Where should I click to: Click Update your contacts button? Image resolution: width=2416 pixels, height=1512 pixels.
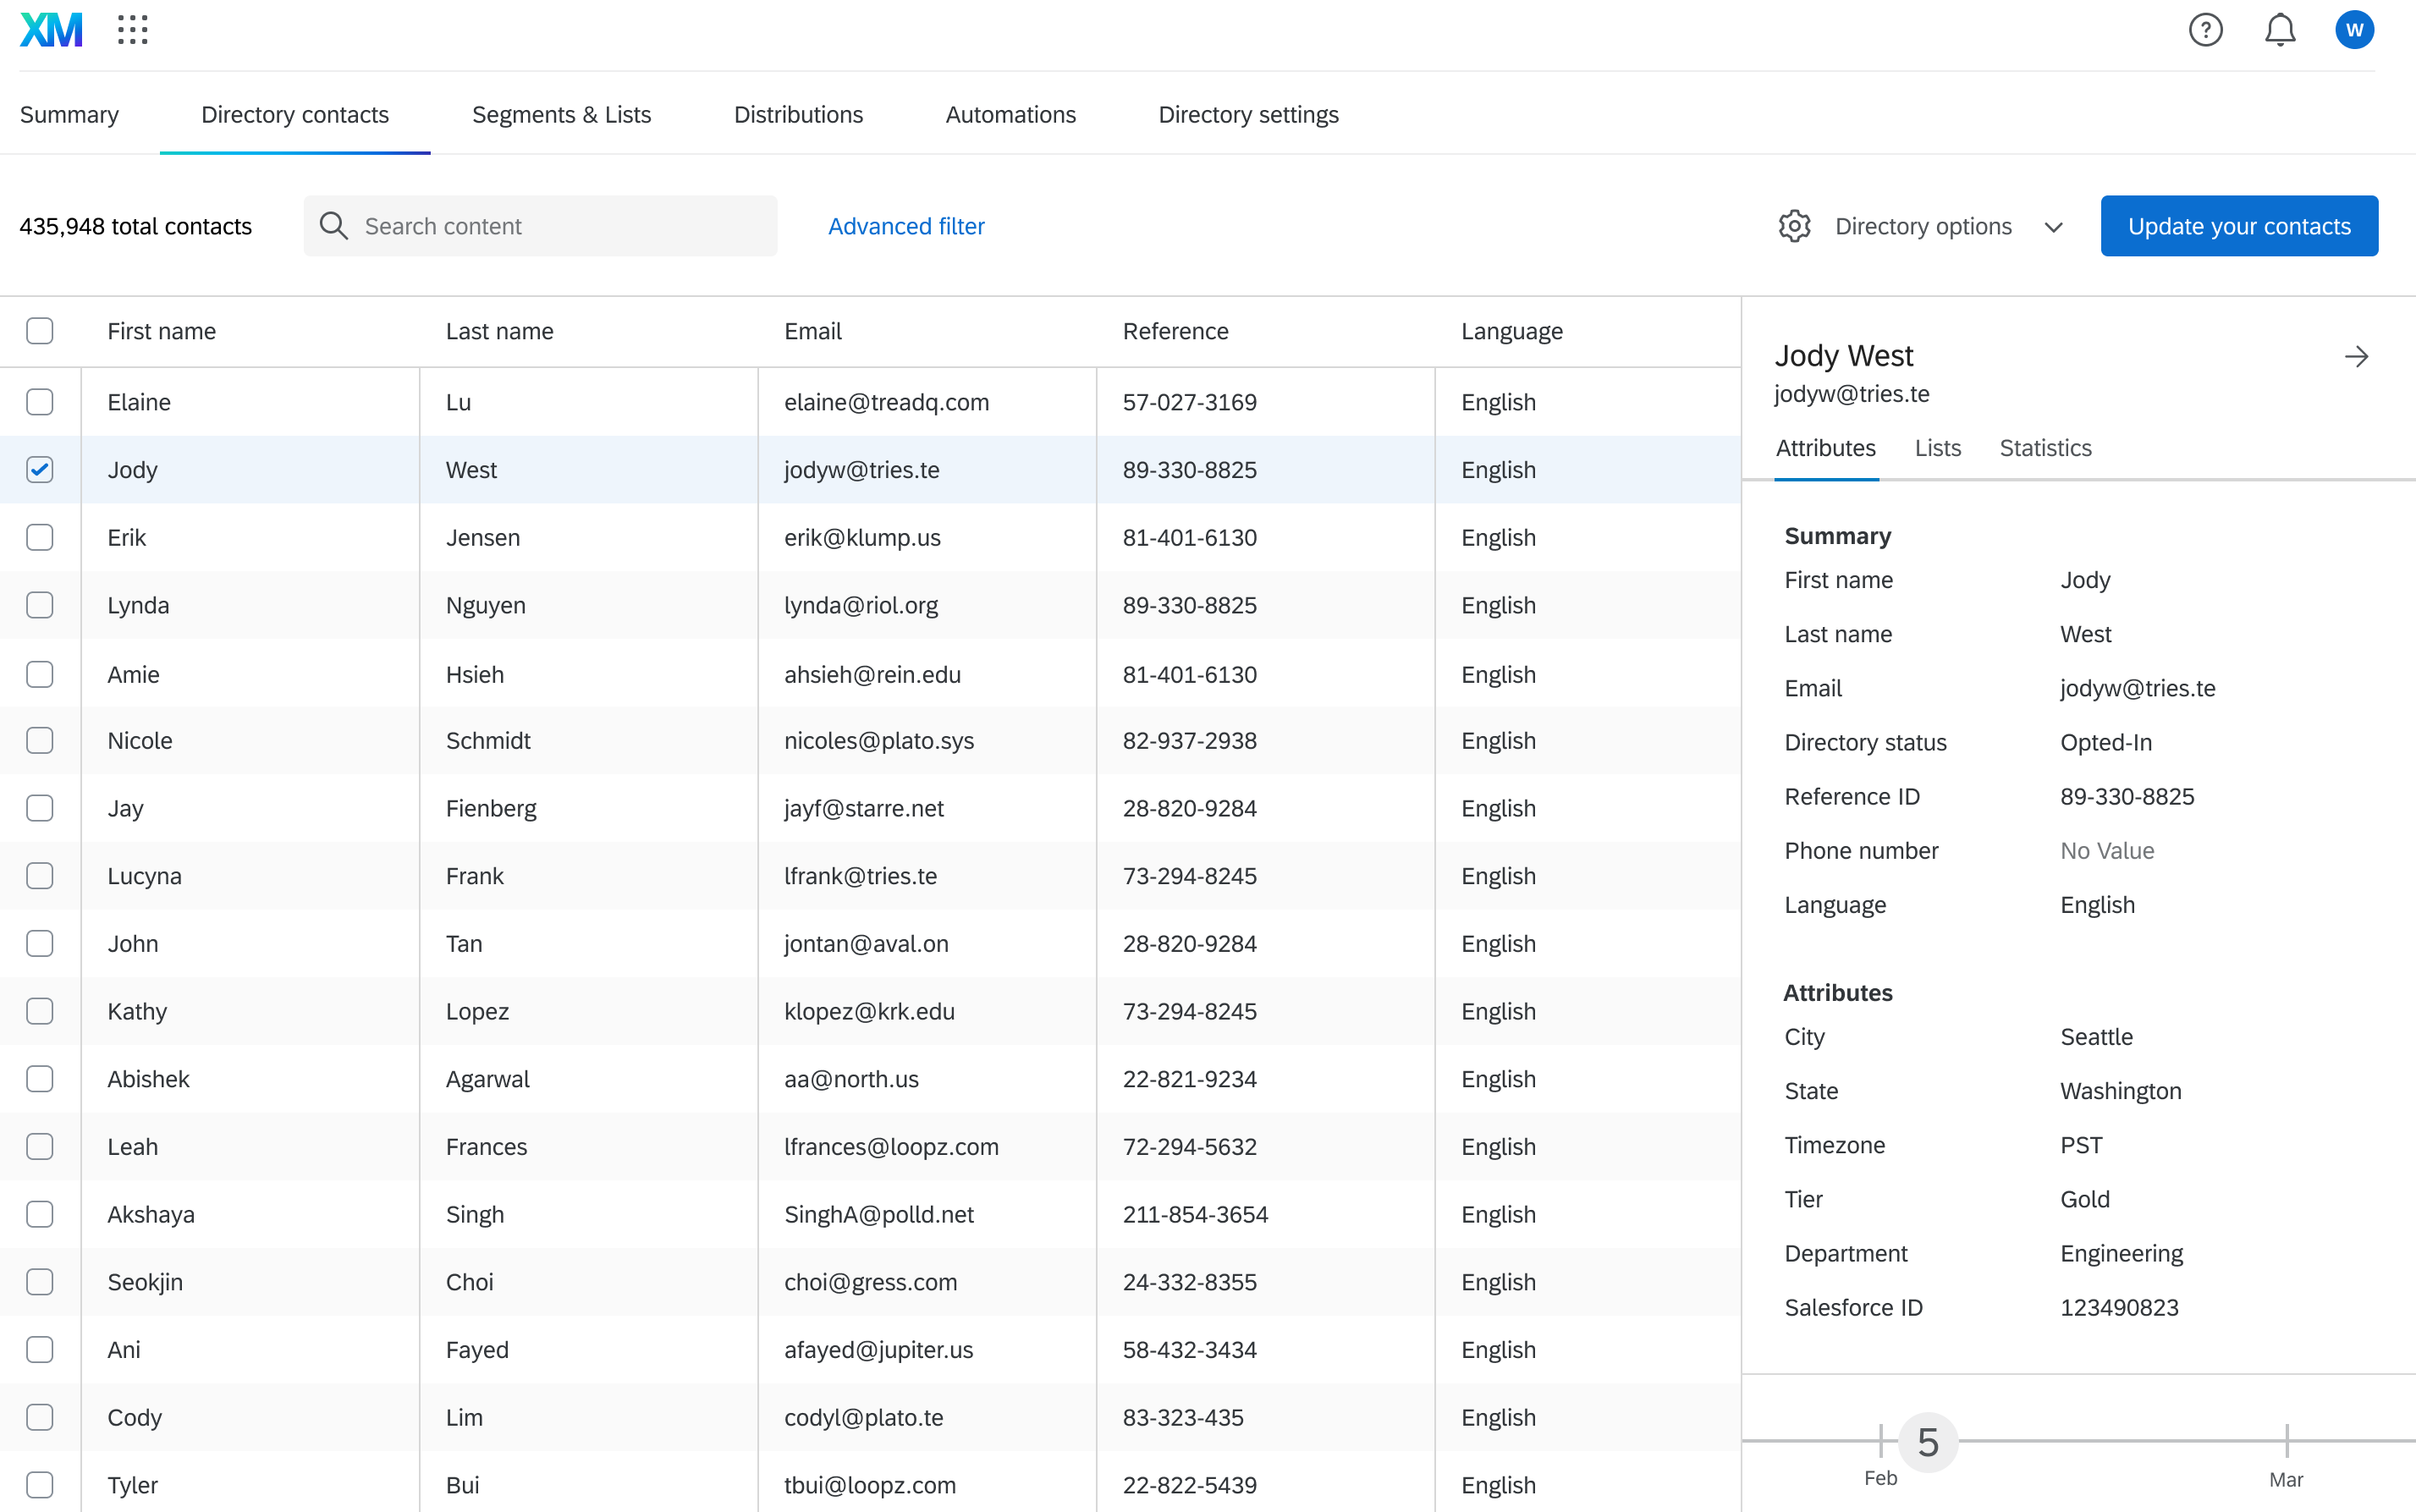(x=2239, y=226)
